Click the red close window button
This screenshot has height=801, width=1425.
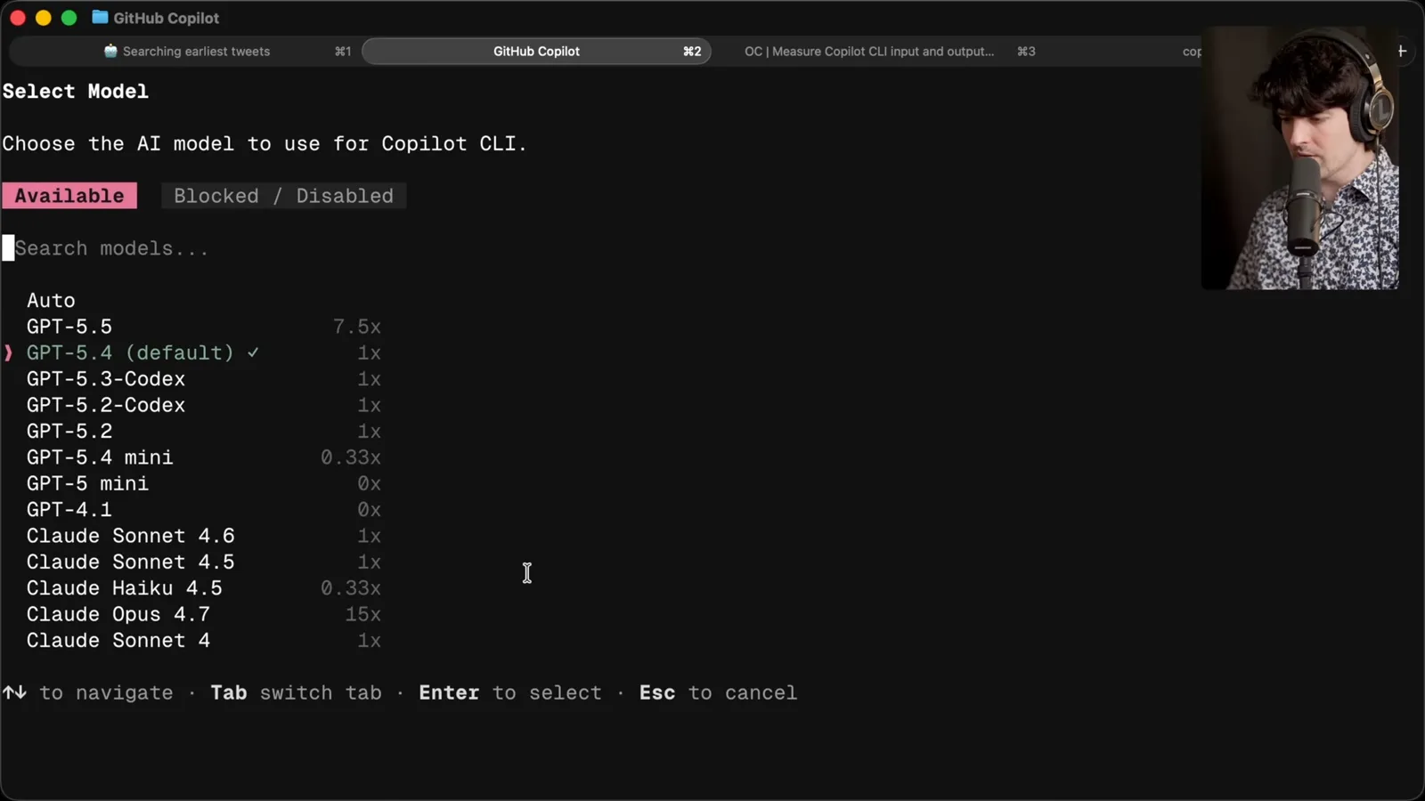pyautogui.click(x=17, y=18)
